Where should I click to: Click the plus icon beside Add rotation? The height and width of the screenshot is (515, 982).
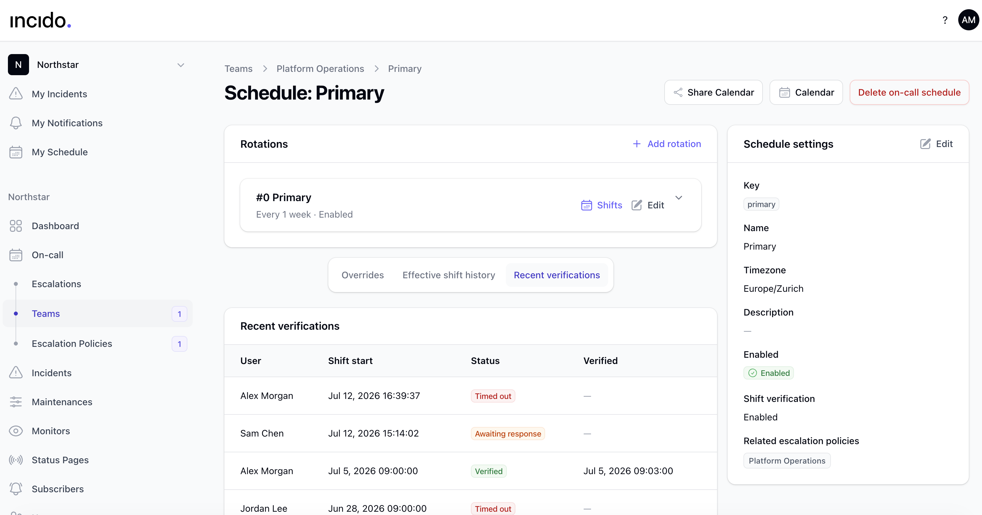637,144
